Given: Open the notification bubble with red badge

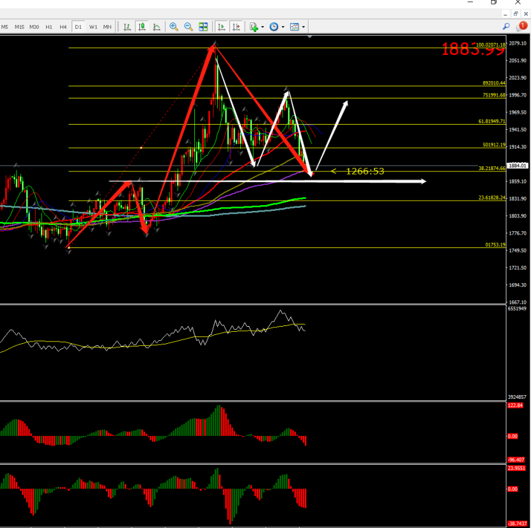Looking at the screenshot, I should click(x=521, y=26).
